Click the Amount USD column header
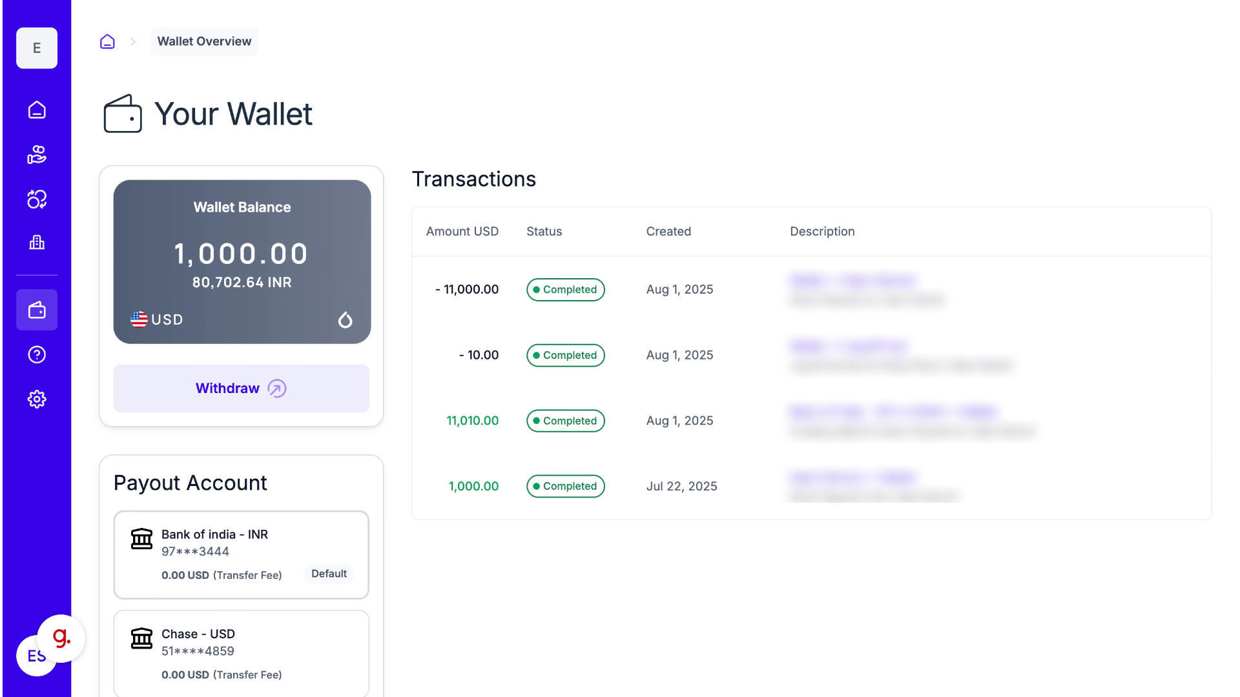This screenshot has height=697, width=1240. click(x=462, y=231)
